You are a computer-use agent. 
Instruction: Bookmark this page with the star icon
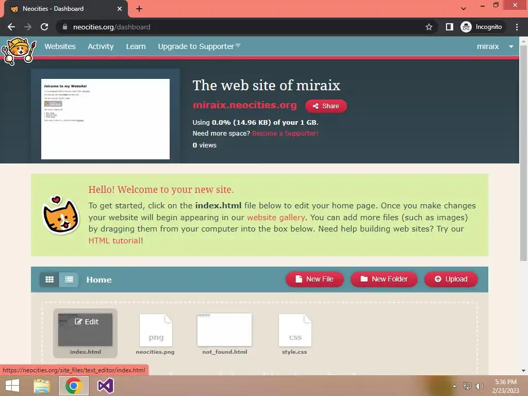coord(428,27)
